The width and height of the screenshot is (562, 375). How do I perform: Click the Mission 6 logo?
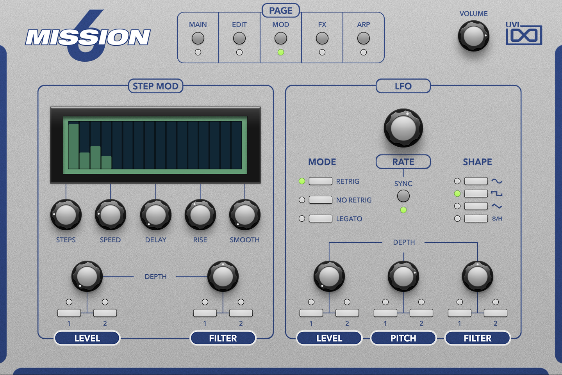[x=88, y=37]
